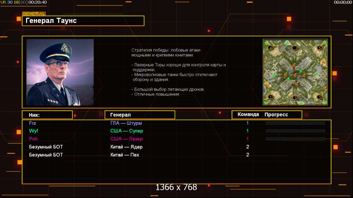Click the 18[60] counter text
Viewport: 353px width, 198px height.
point(21,2)
